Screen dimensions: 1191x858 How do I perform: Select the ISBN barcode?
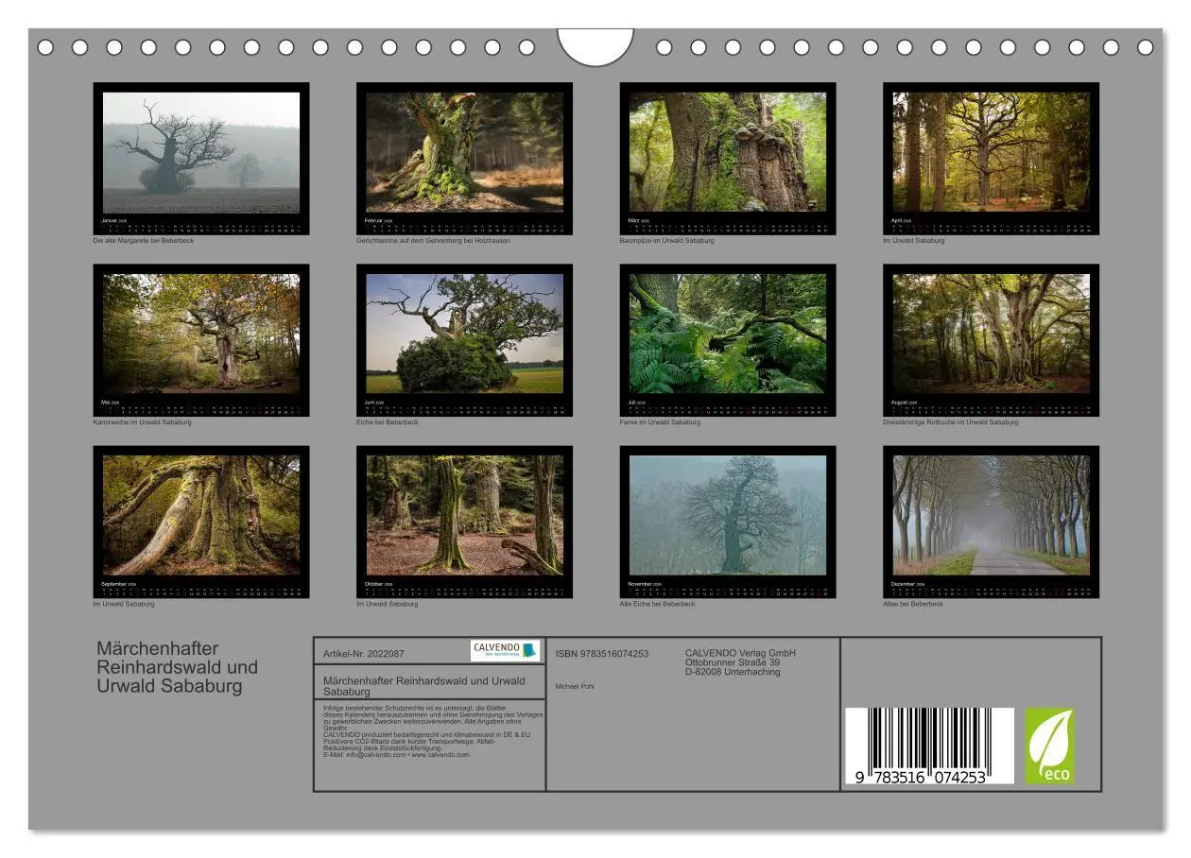click(x=929, y=746)
